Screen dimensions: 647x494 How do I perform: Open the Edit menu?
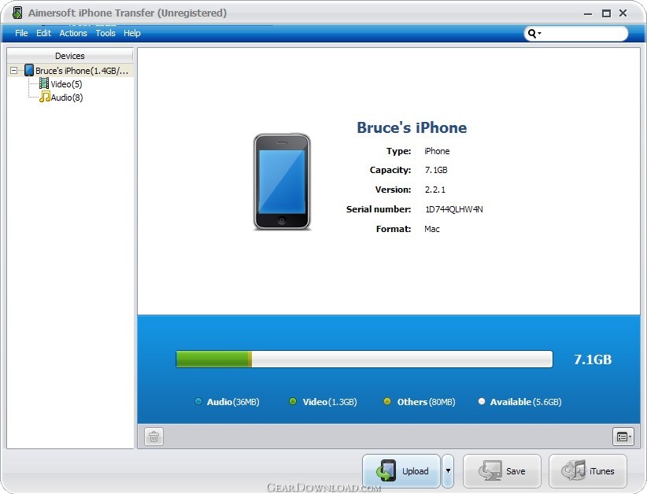(43, 33)
